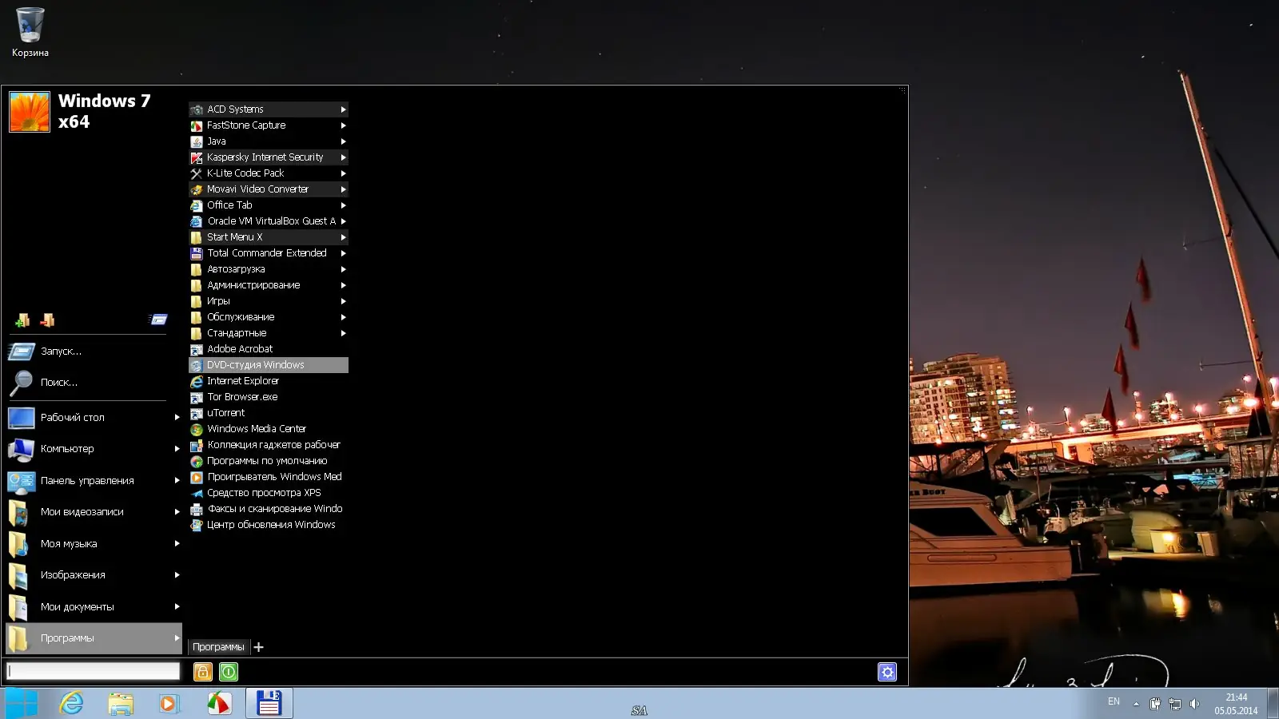The image size is (1279, 719).
Task: Click the add-group folder icon with green plus
Action: [x=22, y=320]
